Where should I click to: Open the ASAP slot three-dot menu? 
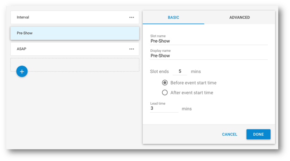pyautogui.click(x=132, y=49)
